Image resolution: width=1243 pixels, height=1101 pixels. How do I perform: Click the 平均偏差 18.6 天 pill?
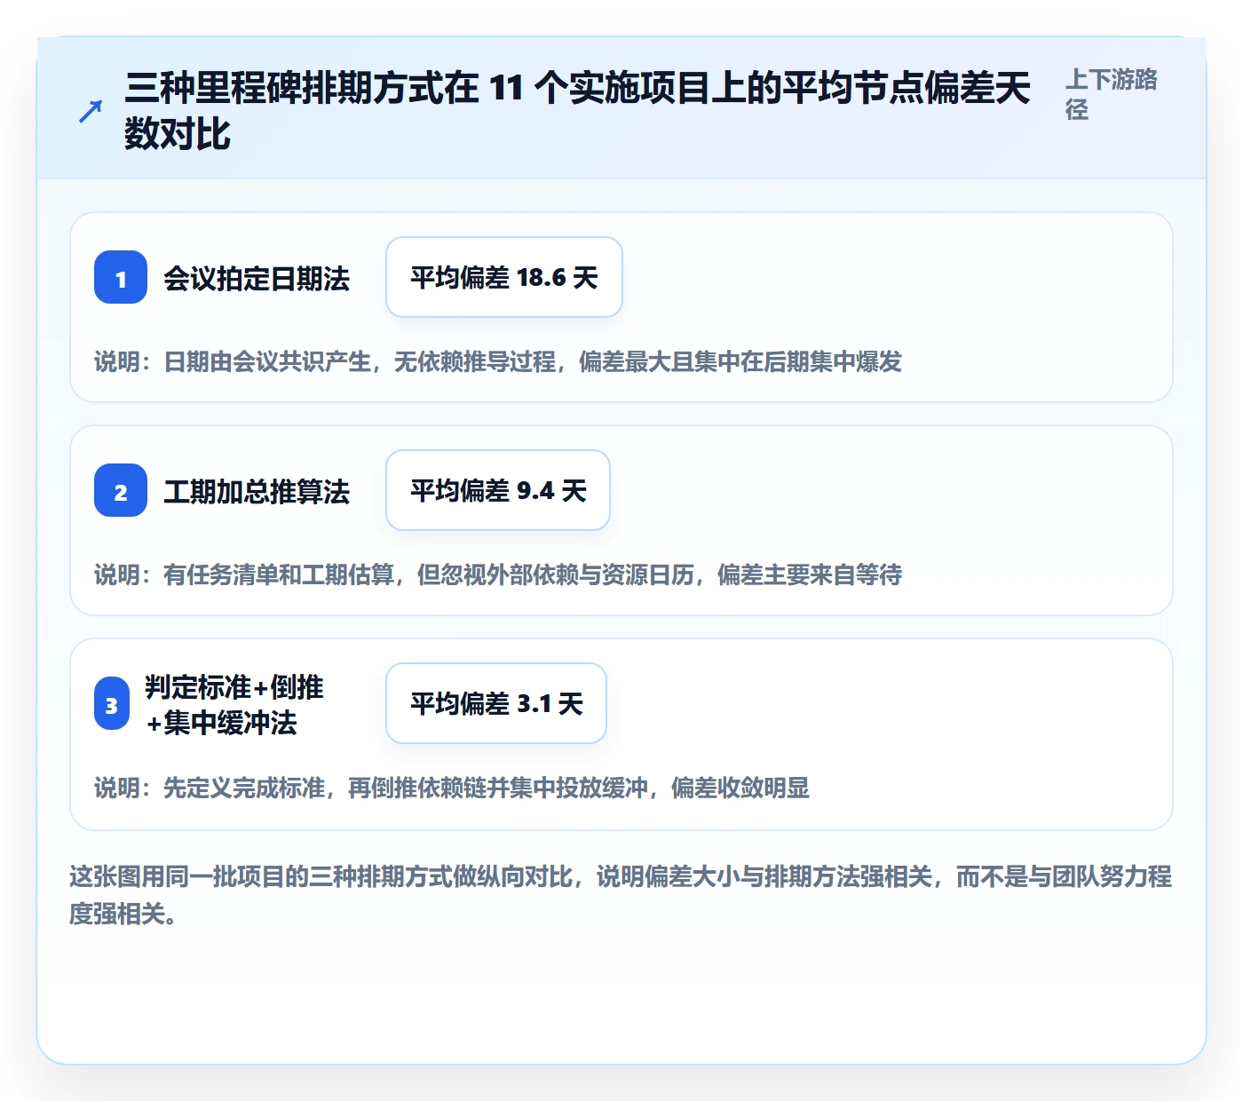click(504, 277)
